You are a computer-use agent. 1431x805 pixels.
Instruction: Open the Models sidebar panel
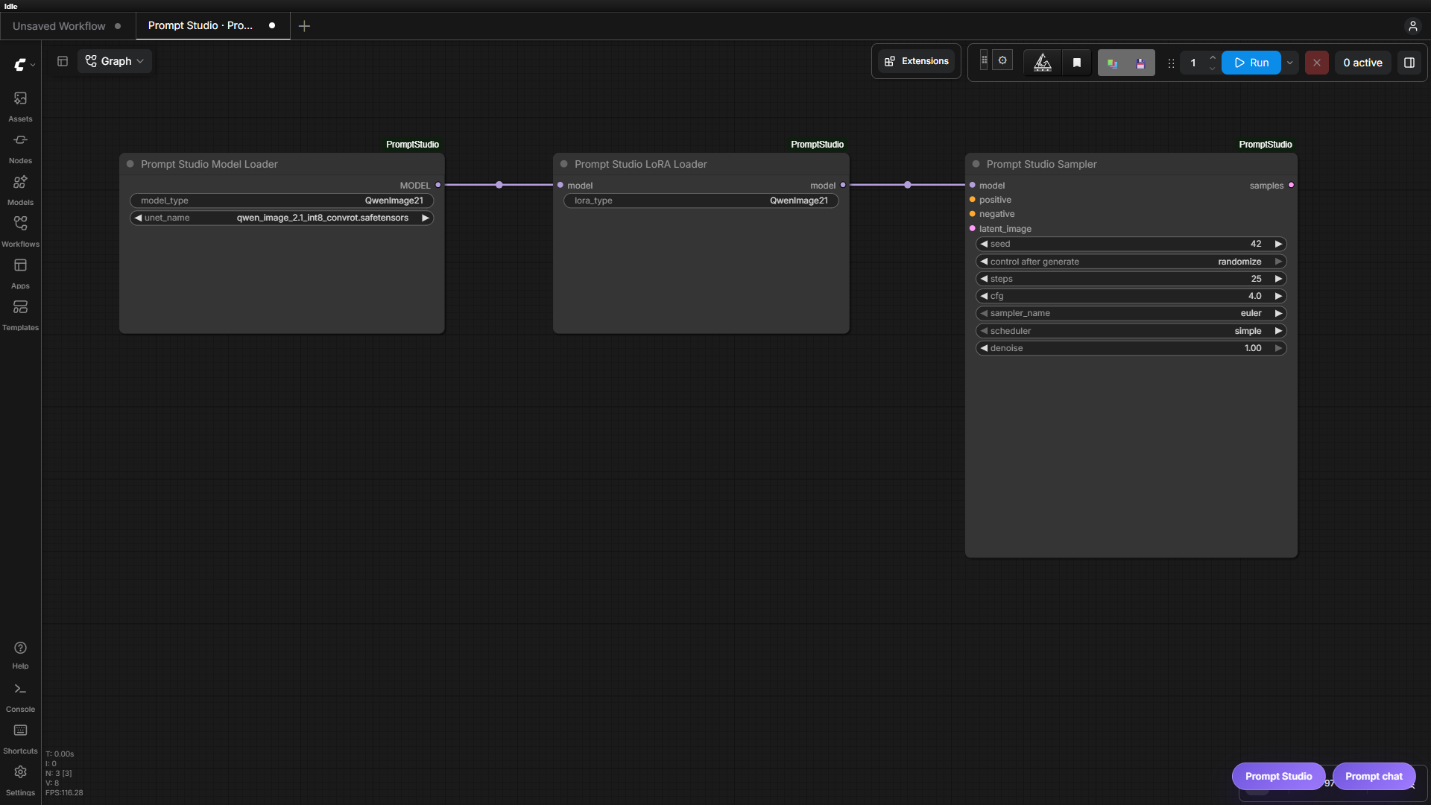point(20,190)
